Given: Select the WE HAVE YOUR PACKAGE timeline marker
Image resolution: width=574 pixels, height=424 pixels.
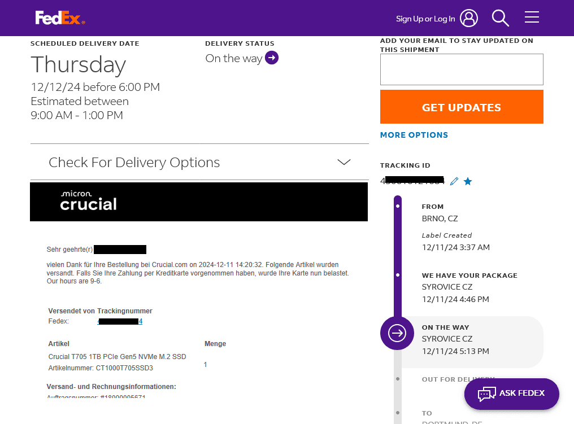Looking at the screenshot, I should pyautogui.click(x=398, y=275).
